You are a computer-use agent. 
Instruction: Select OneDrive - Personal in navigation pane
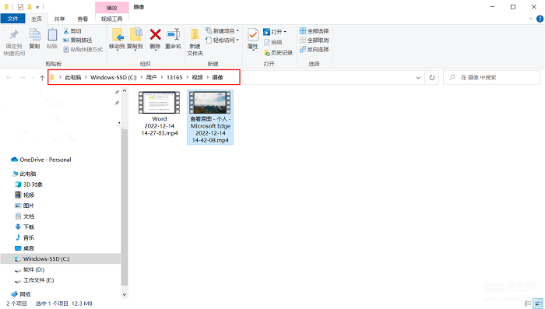[41, 160]
